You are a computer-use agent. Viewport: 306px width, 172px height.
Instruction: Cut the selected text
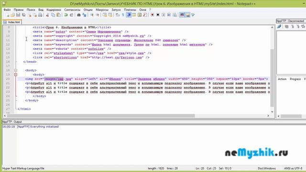(47, 15)
